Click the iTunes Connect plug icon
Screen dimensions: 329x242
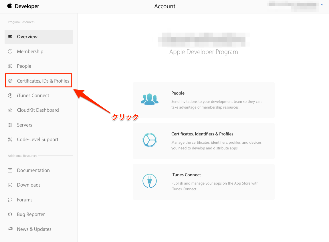click(x=149, y=181)
